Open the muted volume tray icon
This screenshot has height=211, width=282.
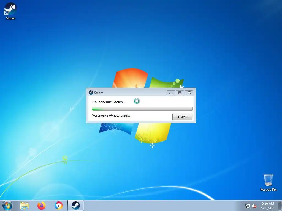pos(254,206)
